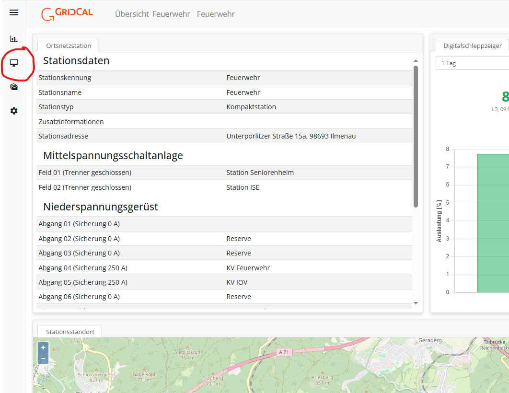Click the "Übersicht" breadcrumb link

pos(132,14)
